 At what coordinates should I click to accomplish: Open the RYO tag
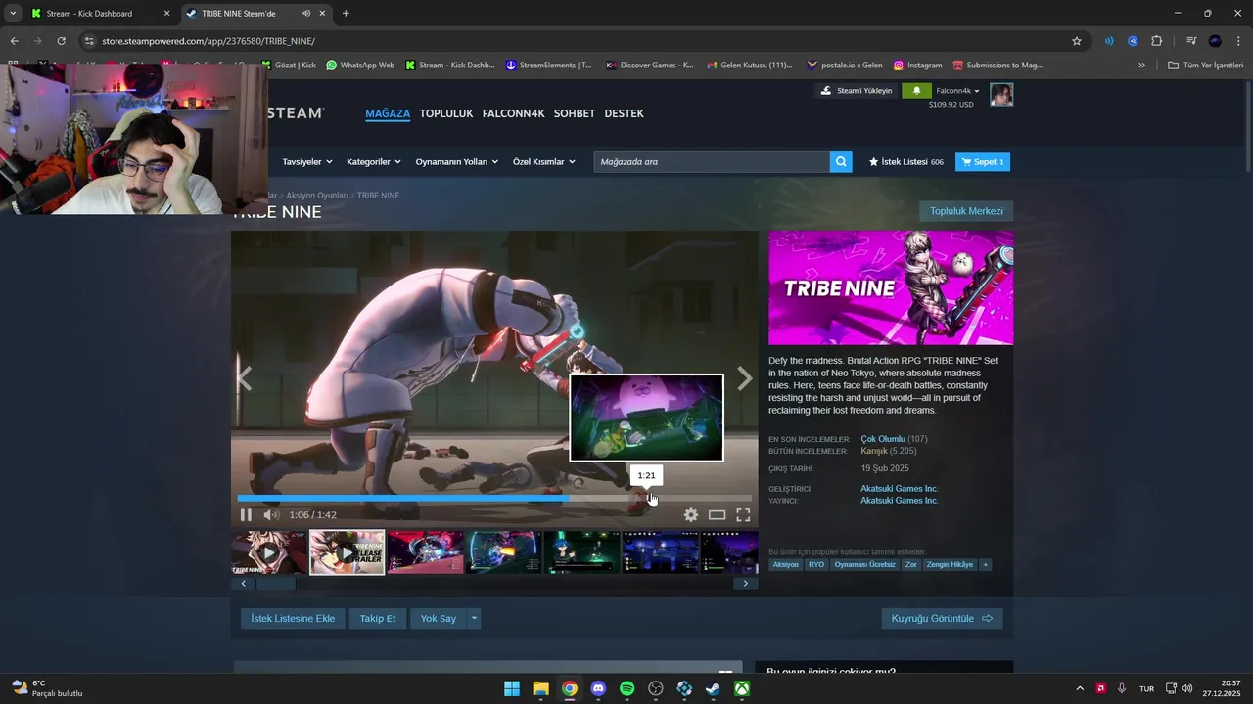click(815, 564)
